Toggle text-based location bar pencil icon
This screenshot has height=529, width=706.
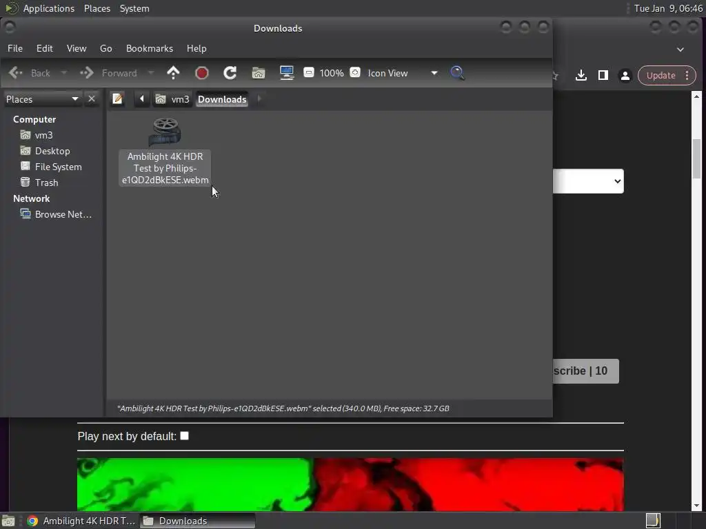[x=117, y=98]
